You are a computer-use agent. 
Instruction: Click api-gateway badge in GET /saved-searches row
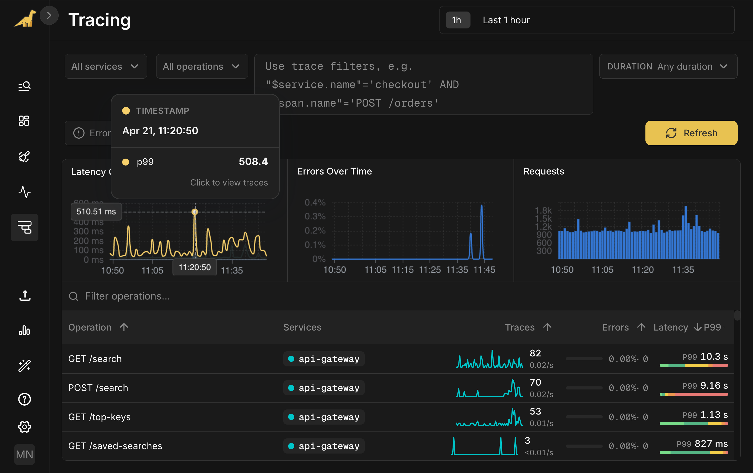(x=324, y=446)
